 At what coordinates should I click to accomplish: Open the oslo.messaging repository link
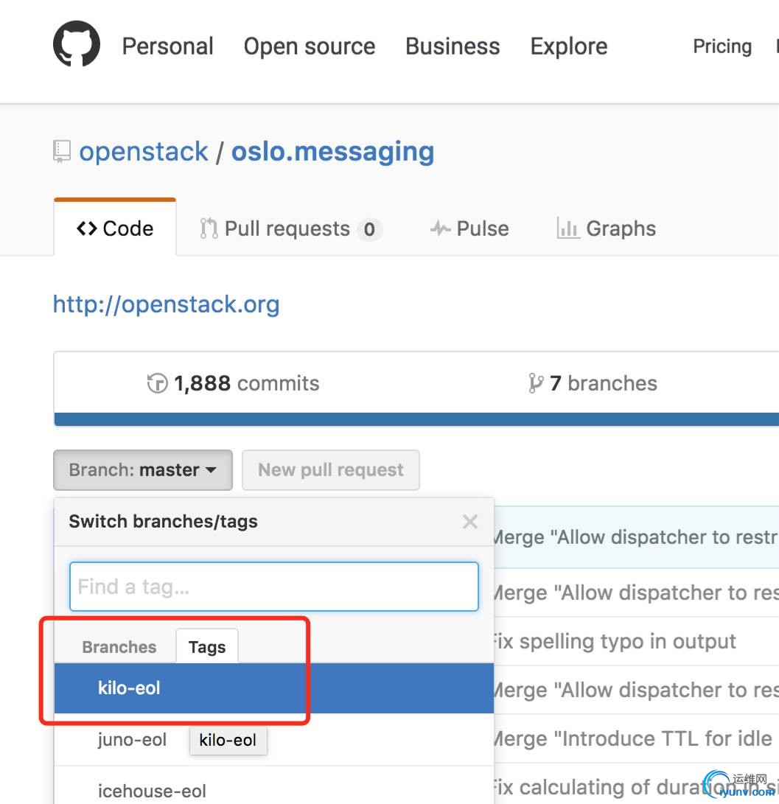tap(333, 152)
